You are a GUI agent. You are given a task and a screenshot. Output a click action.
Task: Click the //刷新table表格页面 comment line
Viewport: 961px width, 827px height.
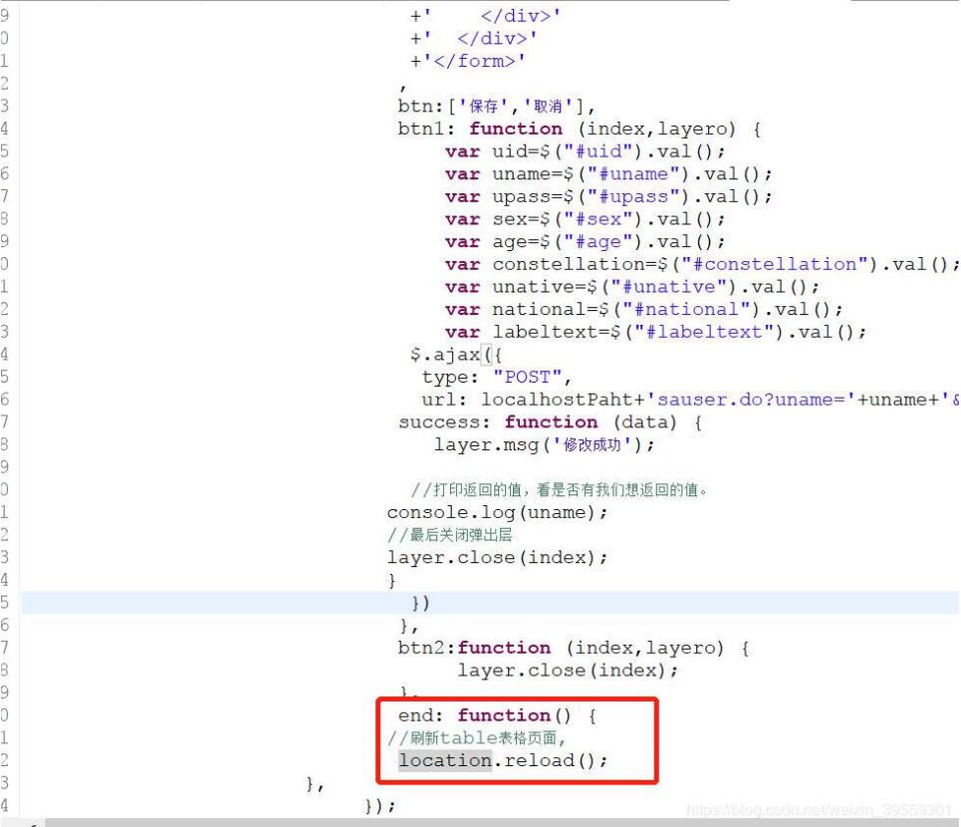pyautogui.click(x=477, y=738)
